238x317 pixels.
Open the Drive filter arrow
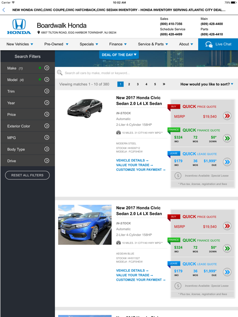point(47,161)
